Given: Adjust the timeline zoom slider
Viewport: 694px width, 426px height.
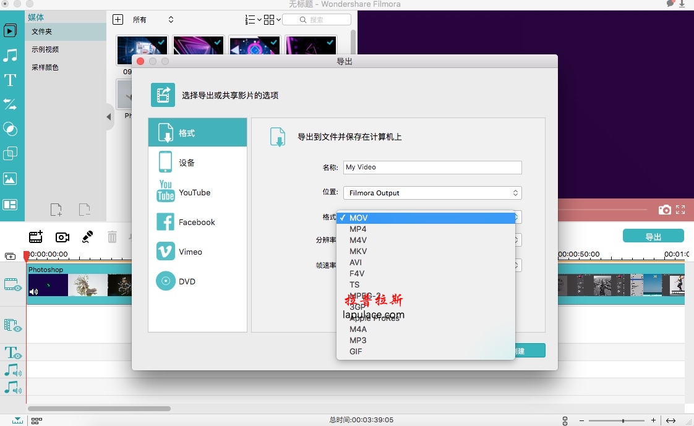Looking at the screenshot, I should point(623,420).
